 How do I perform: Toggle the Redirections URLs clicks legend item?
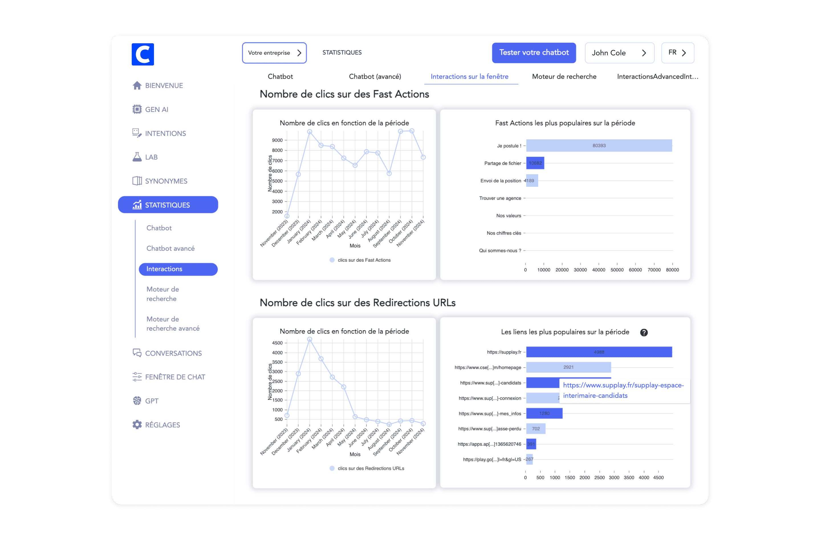coord(367,469)
